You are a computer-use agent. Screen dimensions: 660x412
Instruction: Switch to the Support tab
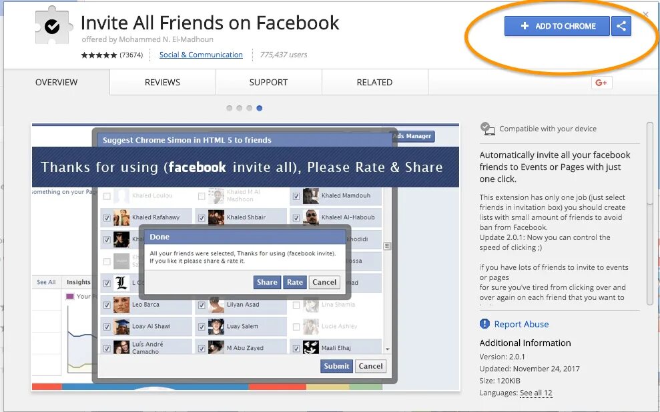click(268, 82)
